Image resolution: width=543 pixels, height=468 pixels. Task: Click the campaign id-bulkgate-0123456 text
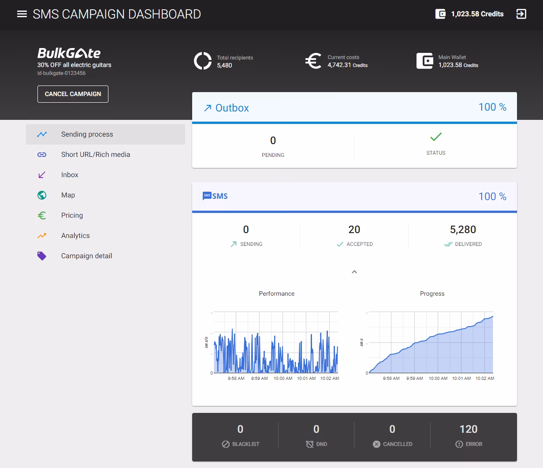click(x=62, y=73)
